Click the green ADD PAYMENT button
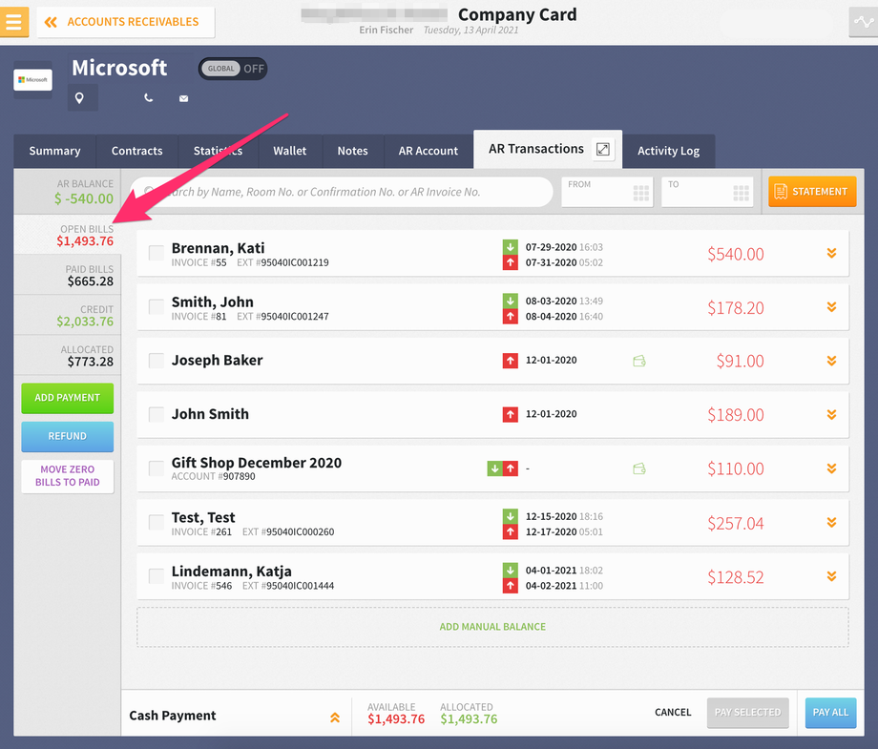The width and height of the screenshot is (878, 749). [x=67, y=398]
